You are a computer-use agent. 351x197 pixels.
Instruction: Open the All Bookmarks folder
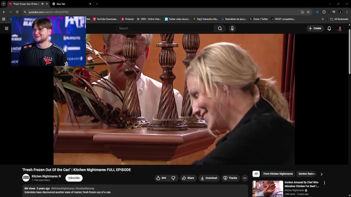click(x=339, y=19)
